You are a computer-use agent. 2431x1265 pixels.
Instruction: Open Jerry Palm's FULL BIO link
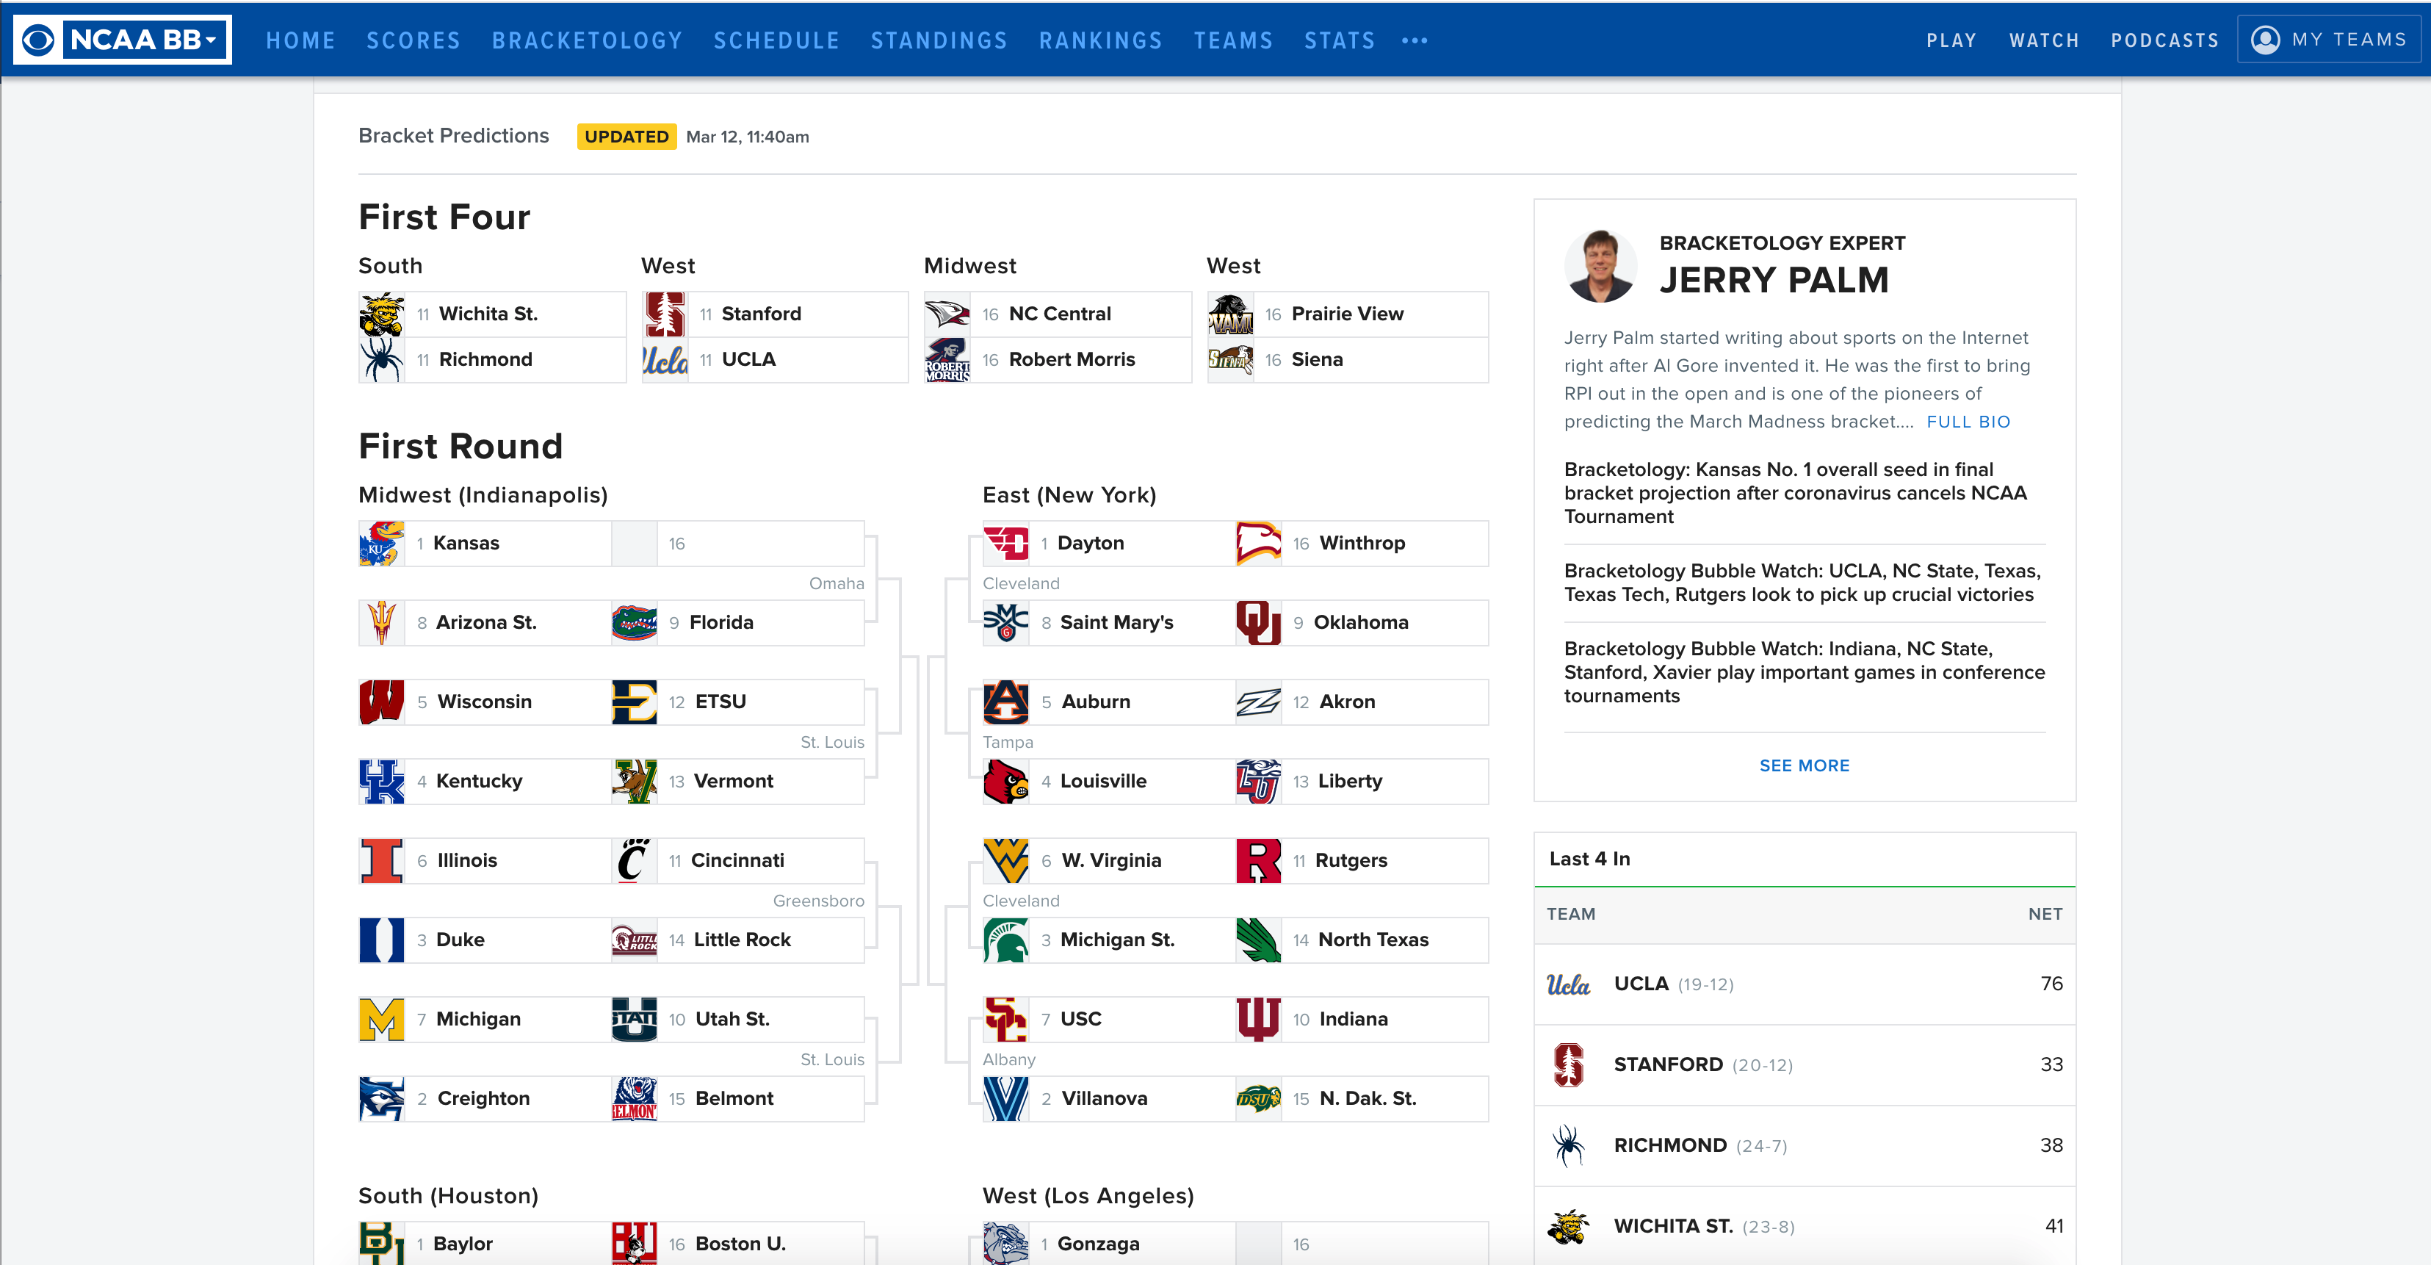pyautogui.click(x=1968, y=422)
